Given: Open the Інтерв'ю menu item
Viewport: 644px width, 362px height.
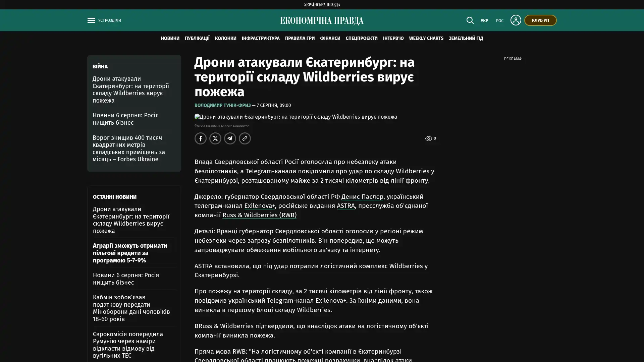Looking at the screenshot, I should [393, 39].
